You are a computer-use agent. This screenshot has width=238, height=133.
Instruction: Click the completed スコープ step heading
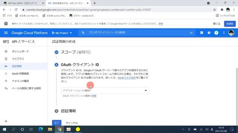tap(75, 52)
